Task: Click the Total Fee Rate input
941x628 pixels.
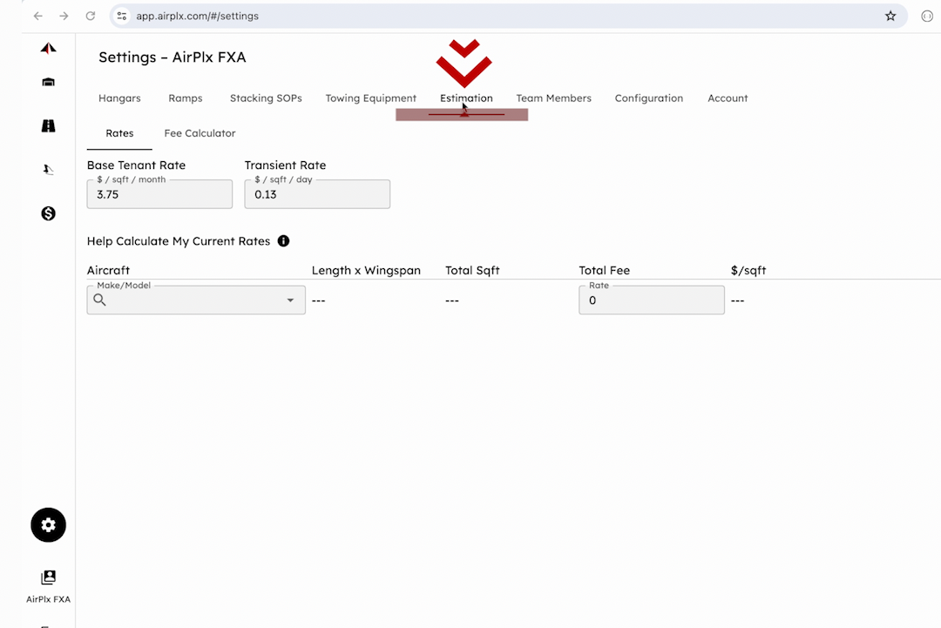Action: pos(651,300)
